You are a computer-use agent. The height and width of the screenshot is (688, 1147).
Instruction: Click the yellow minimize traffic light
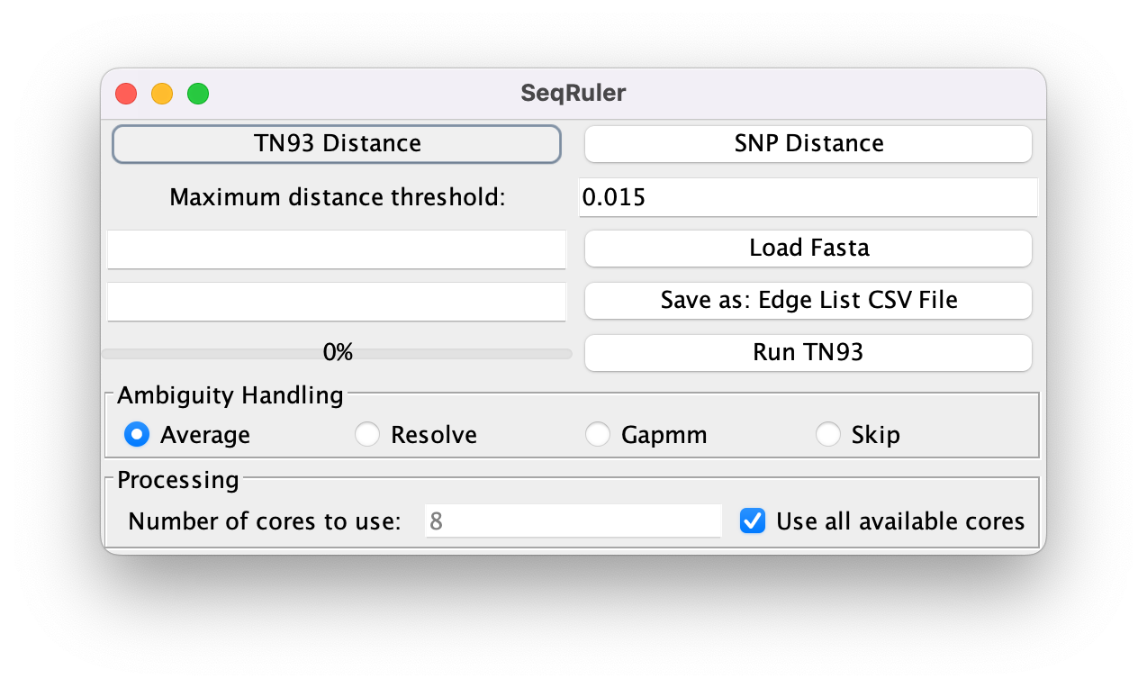(162, 93)
